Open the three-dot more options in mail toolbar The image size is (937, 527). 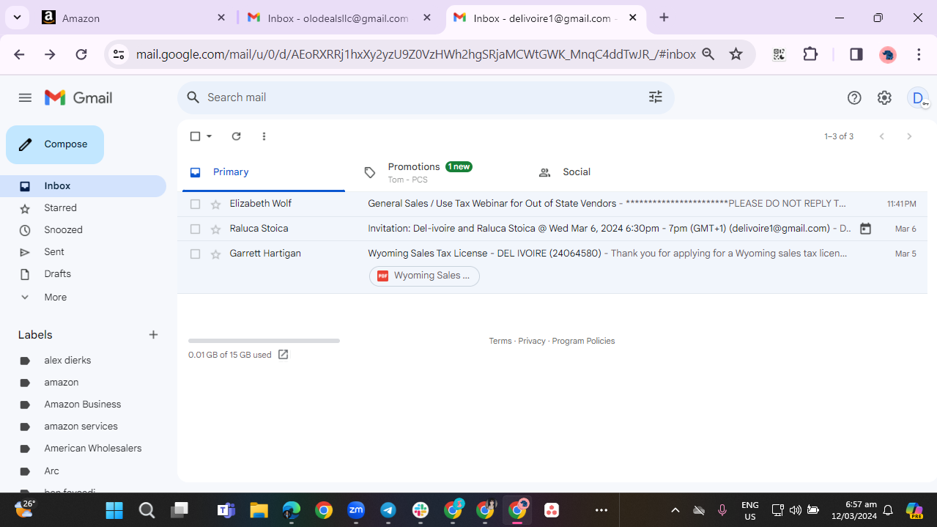[264, 136]
